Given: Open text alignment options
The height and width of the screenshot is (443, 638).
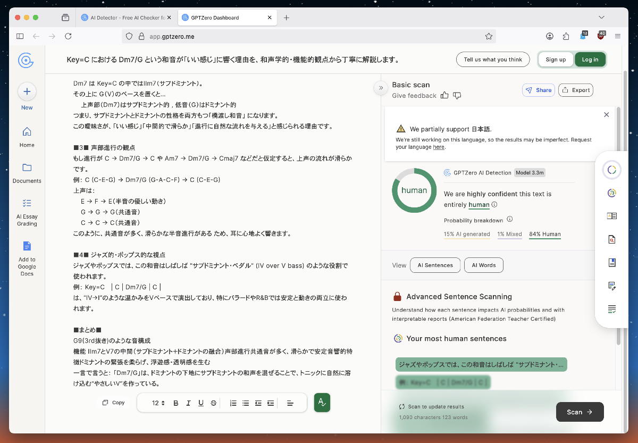Looking at the screenshot, I should 290,403.
